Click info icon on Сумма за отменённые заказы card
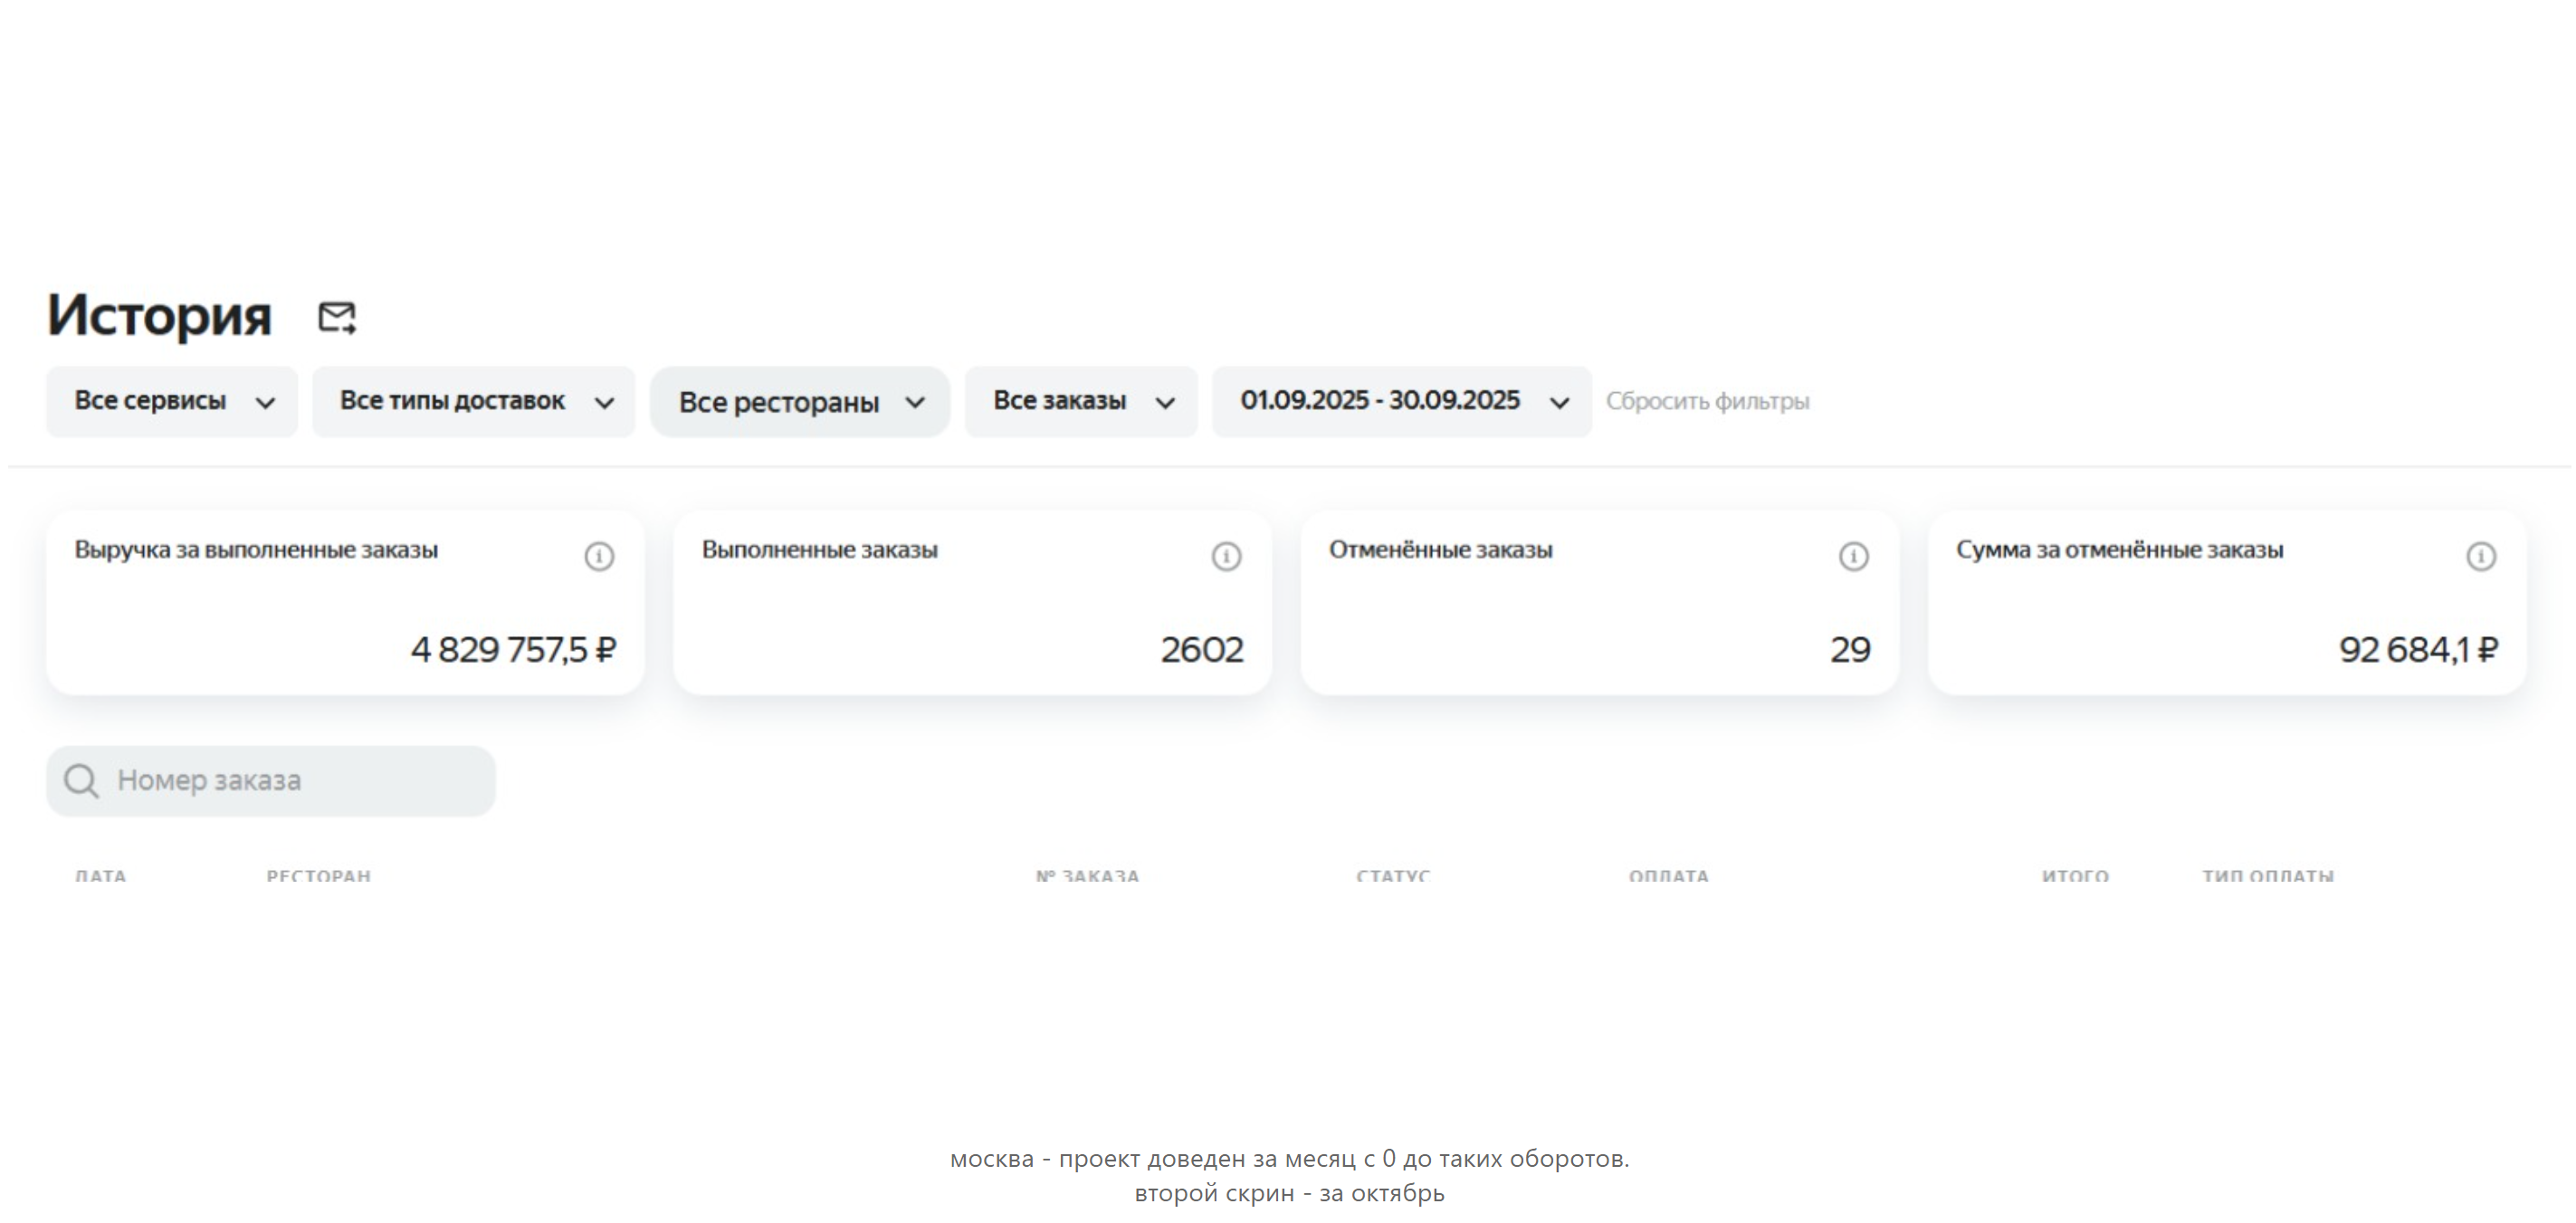2576x1223 pixels. (2480, 556)
